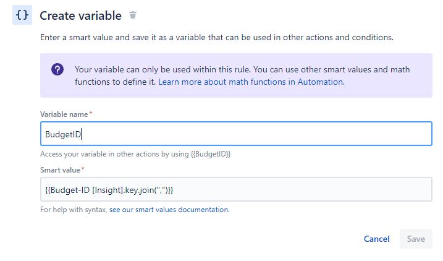Focus the Smart value input field

click(x=236, y=189)
